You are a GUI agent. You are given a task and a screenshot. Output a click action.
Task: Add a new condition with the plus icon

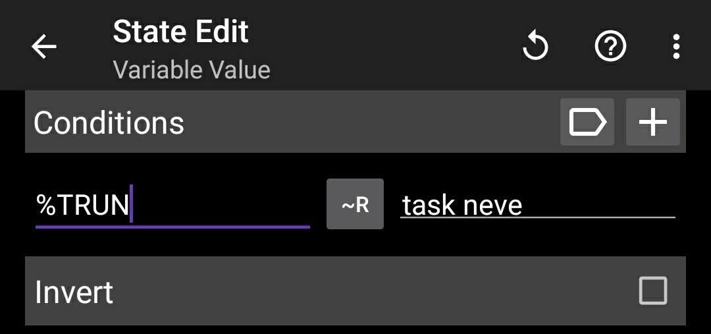click(x=653, y=122)
